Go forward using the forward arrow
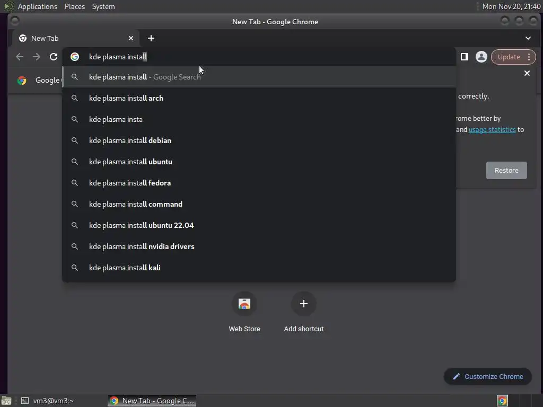 coord(37,57)
